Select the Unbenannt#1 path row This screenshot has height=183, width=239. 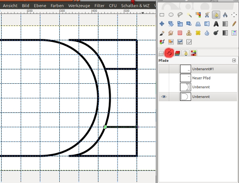coord(198,69)
